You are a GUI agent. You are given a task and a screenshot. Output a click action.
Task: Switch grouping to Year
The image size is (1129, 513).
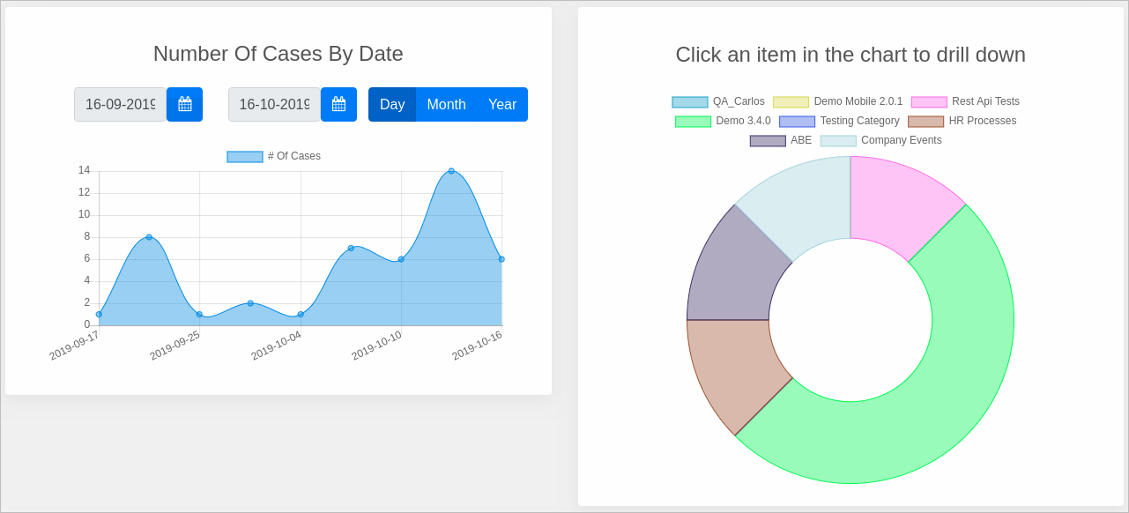(501, 104)
